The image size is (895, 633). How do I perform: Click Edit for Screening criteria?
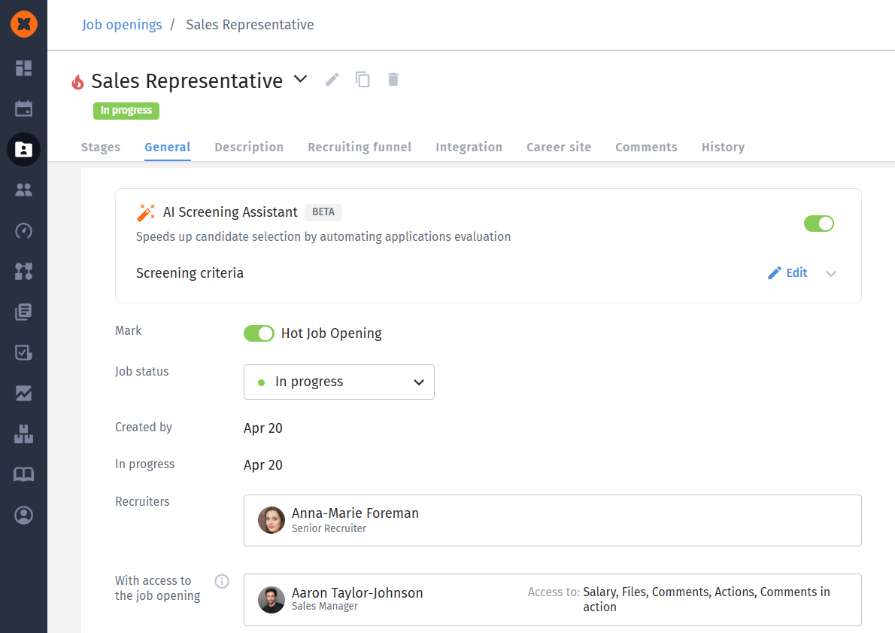(787, 273)
